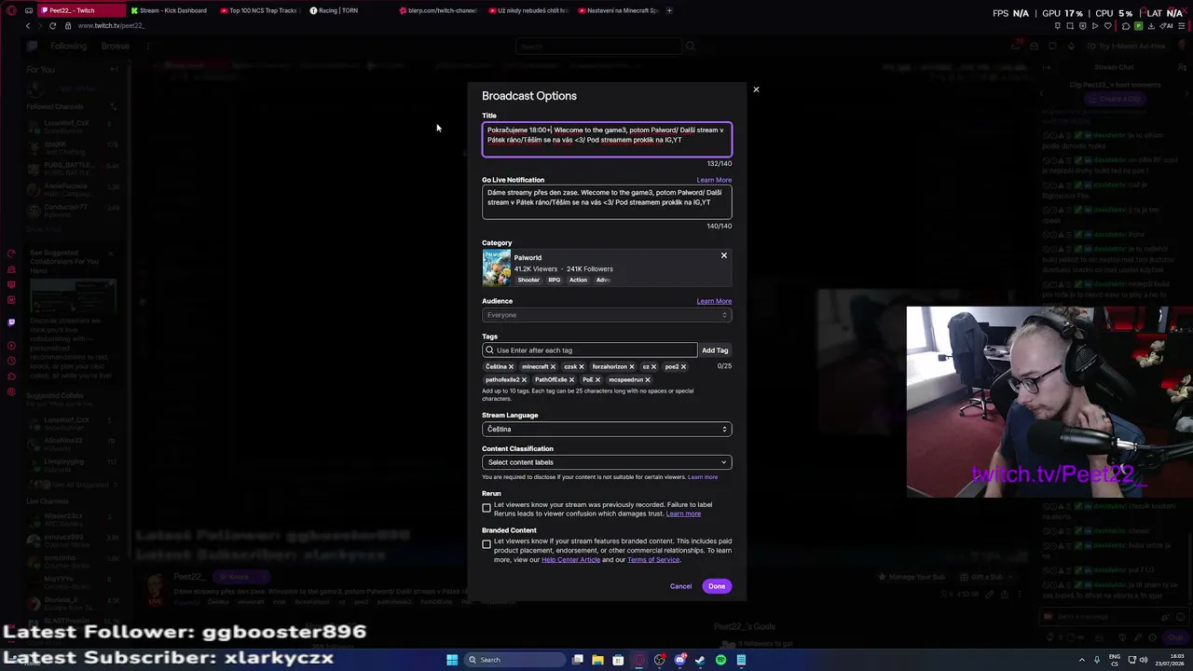Viewport: 1193px width, 671px height.
Task: Remove the forzahorizon tag
Action: pyautogui.click(x=632, y=366)
